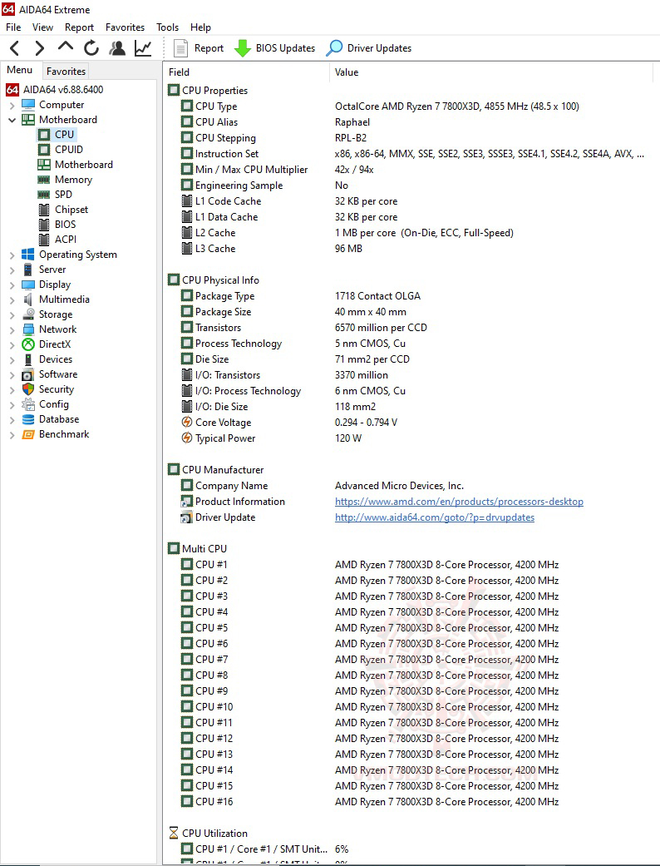Image resolution: width=660 pixels, height=866 pixels.
Task: Open the Tools menu
Action: [167, 27]
